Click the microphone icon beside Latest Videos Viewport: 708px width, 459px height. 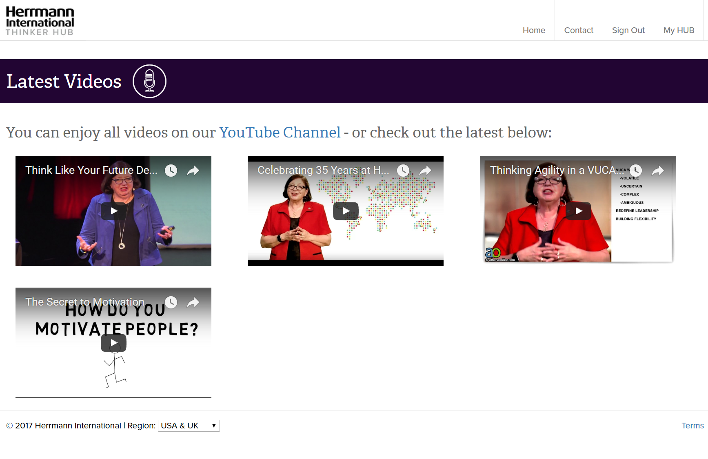click(x=149, y=81)
